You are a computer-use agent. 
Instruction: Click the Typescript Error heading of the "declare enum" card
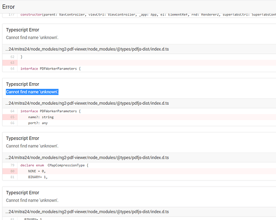[x=22, y=138]
